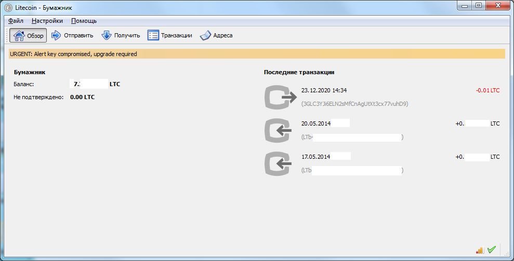Open the Отправить send coins tab
514x261 pixels.
[72, 35]
